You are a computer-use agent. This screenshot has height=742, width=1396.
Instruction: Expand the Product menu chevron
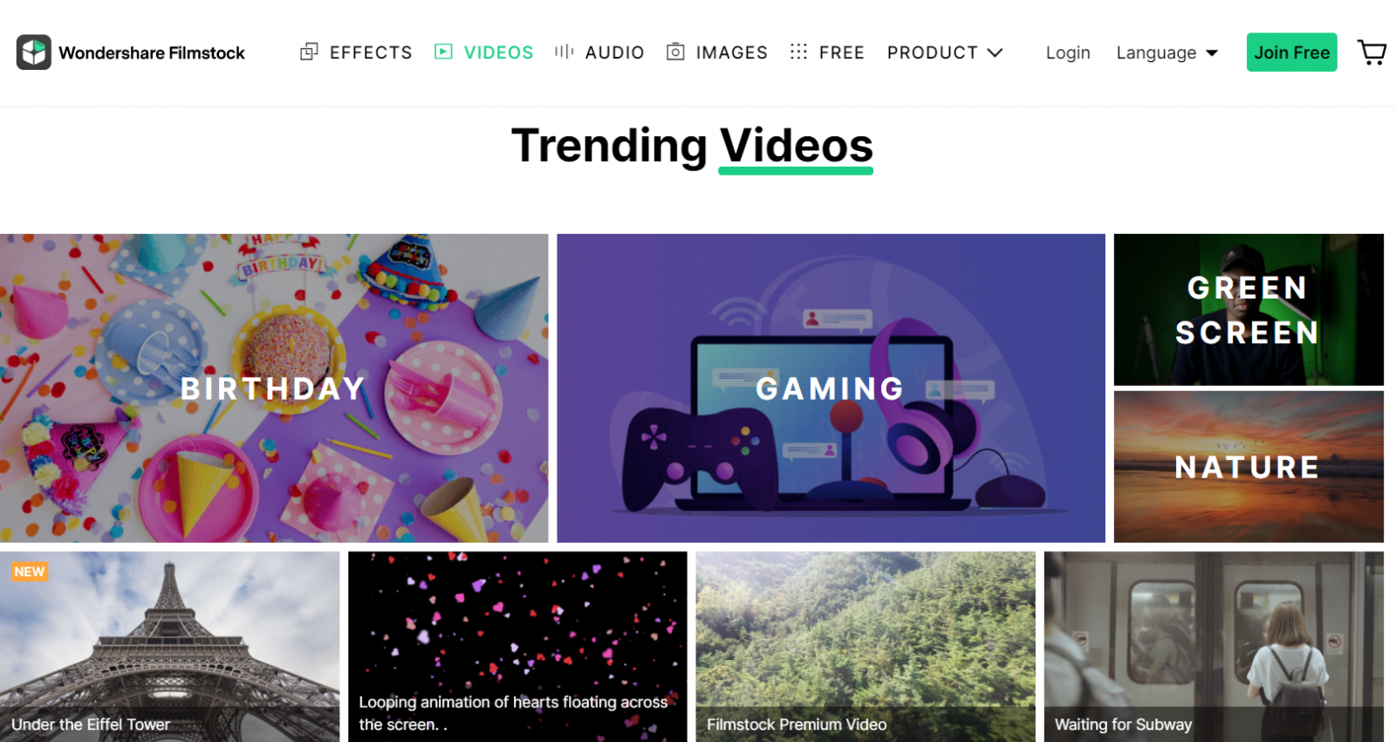995,52
